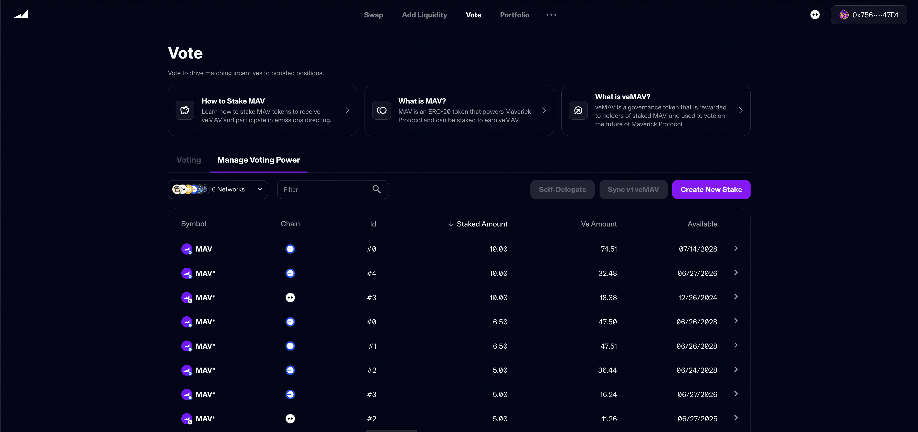Viewport: 918px width, 432px height.
Task: Click the search magnifier in the Filter box
Action: click(376, 189)
